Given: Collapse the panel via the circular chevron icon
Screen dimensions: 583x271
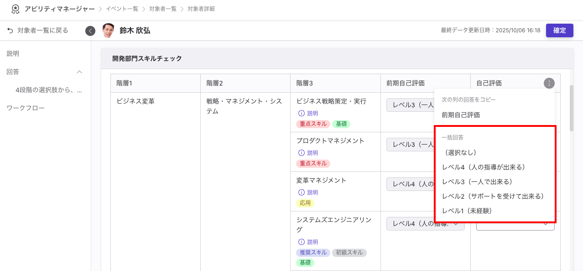Looking at the screenshot, I should (90, 30).
